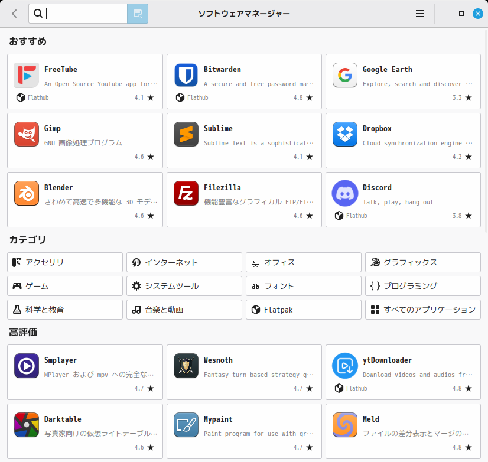Show すべてのアプリケーション
The width and height of the screenshot is (488, 462).
[423, 310]
